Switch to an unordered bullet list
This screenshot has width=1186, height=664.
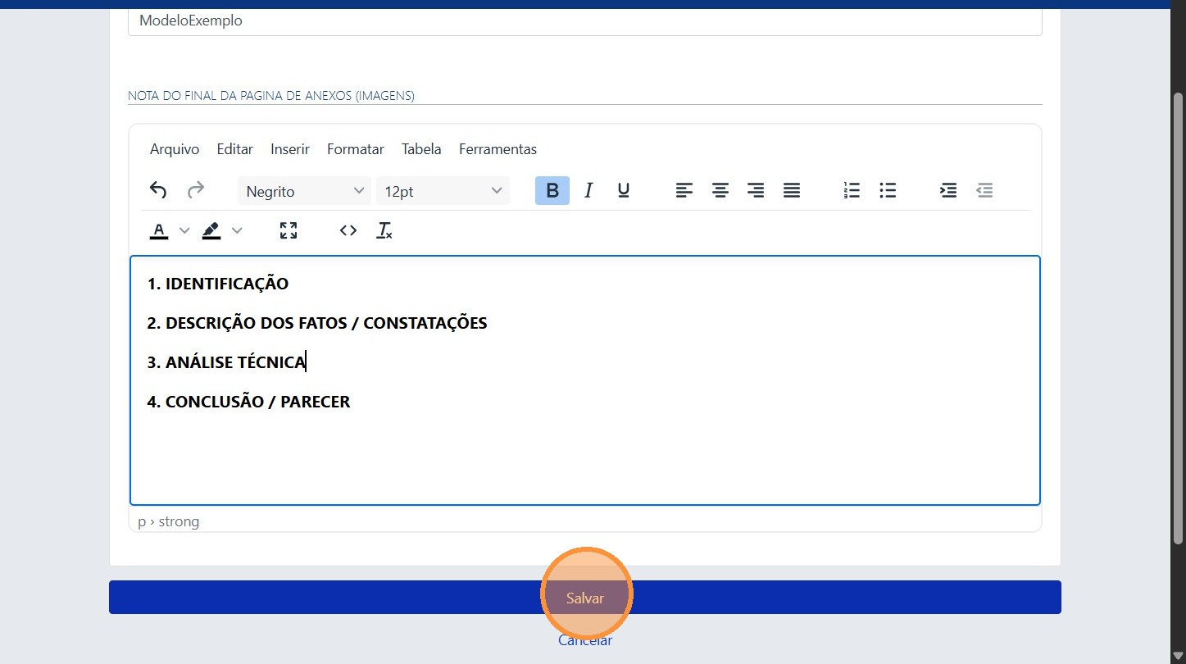point(887,190)
